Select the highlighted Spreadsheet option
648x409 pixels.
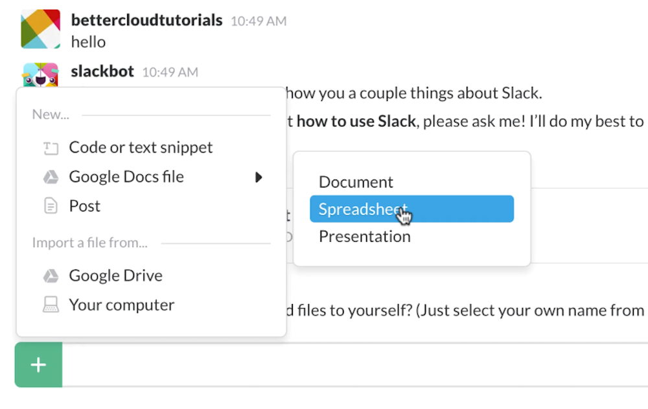click(411, 209)
